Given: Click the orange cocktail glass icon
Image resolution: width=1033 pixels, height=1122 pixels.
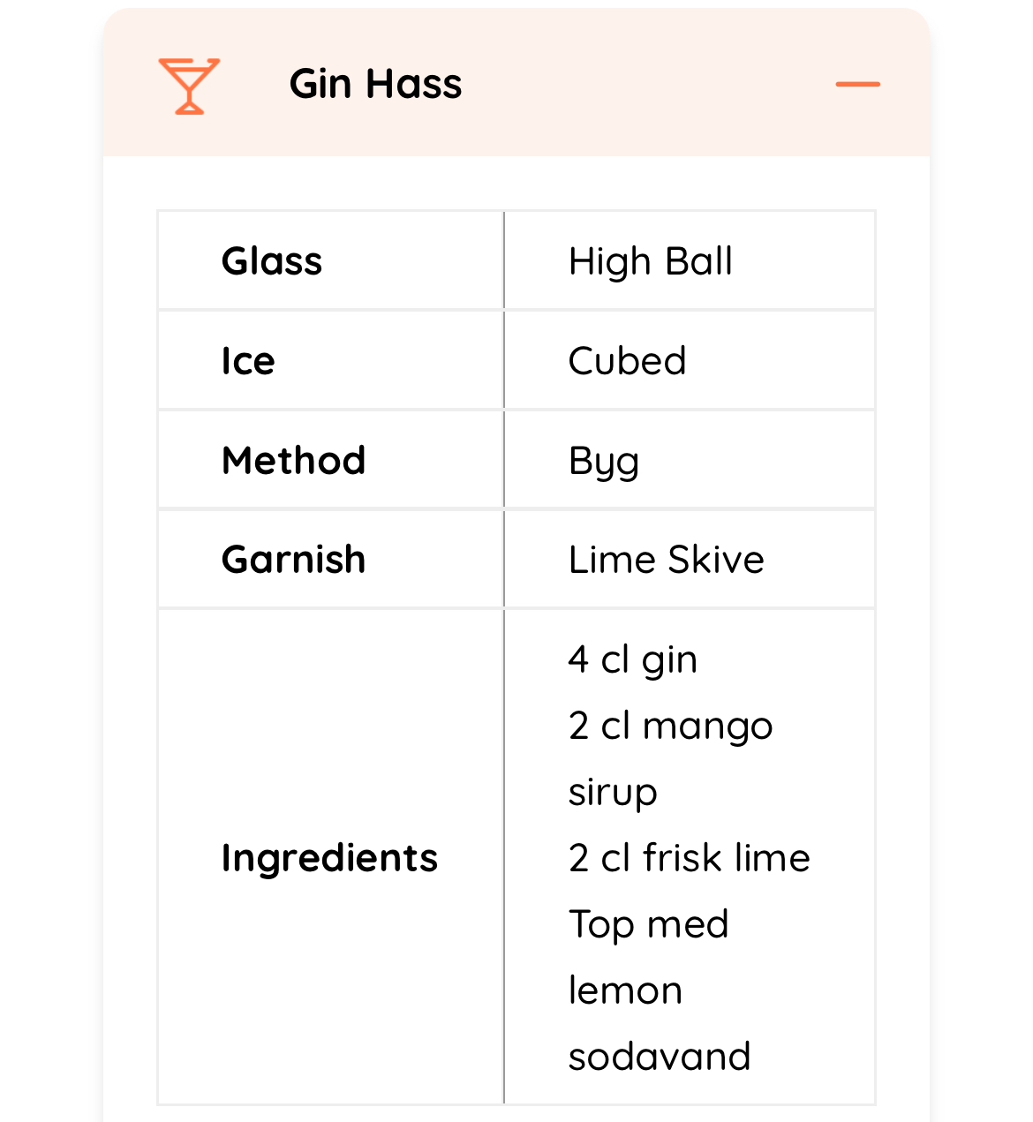Looking at the screenshot, I should pos(188,85).
